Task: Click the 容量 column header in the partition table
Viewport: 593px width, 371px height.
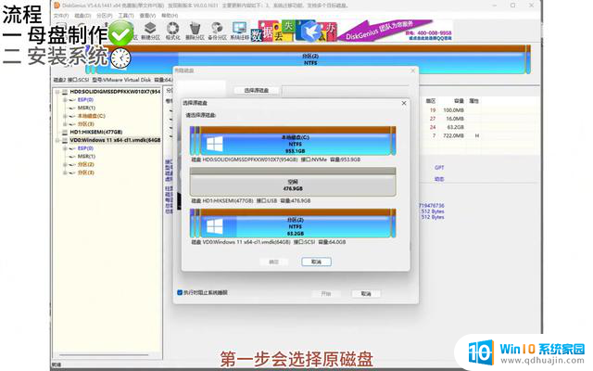Action: (459, 101)
